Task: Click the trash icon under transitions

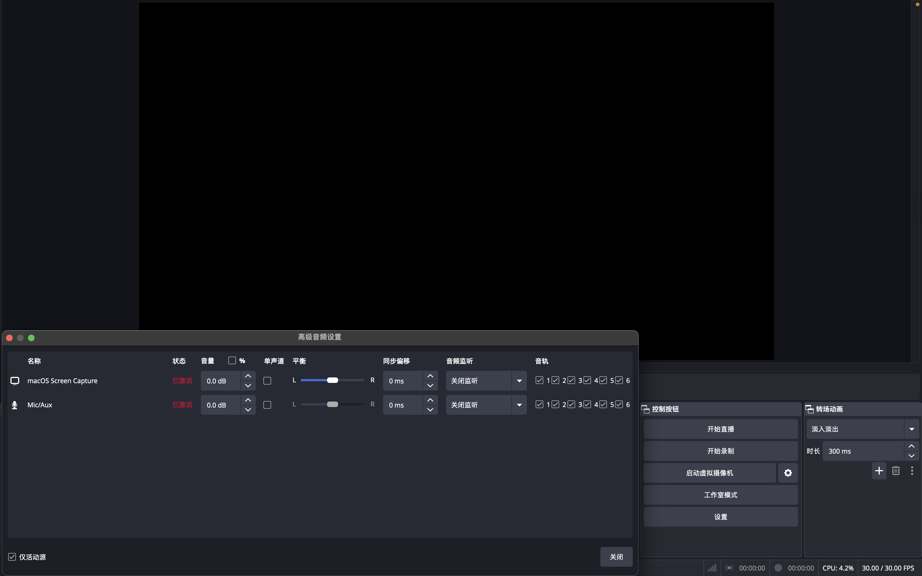Action: [x=896, y=471]
